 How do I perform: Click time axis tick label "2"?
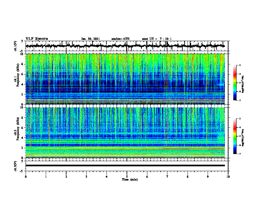66,177
